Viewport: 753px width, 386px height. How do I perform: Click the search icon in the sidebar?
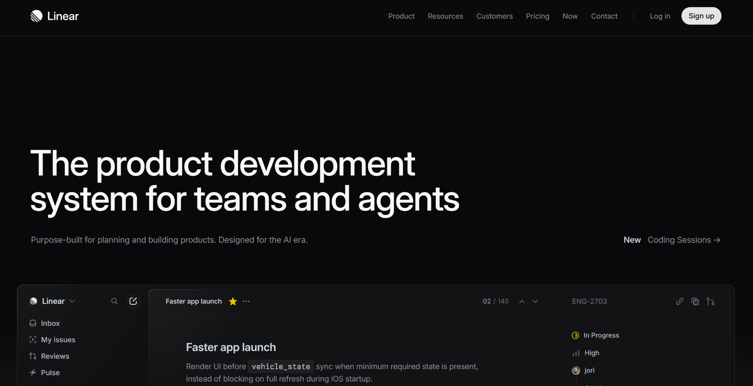pyautogui.click(x=115, y=301)
